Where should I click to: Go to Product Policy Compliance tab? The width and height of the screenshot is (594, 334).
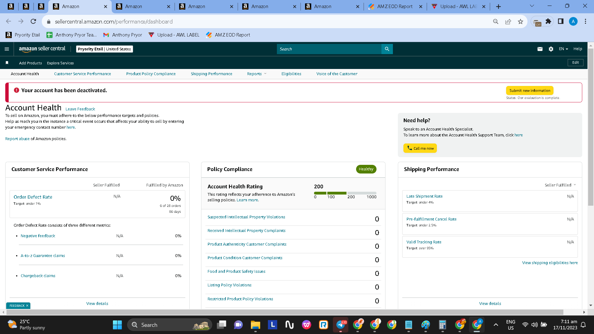point(151,74)
